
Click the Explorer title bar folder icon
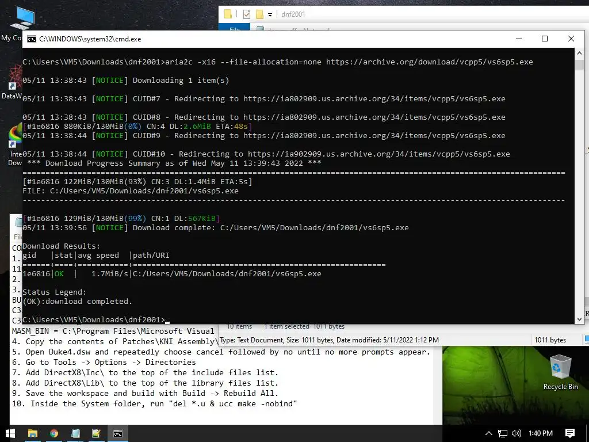point(228,14)
